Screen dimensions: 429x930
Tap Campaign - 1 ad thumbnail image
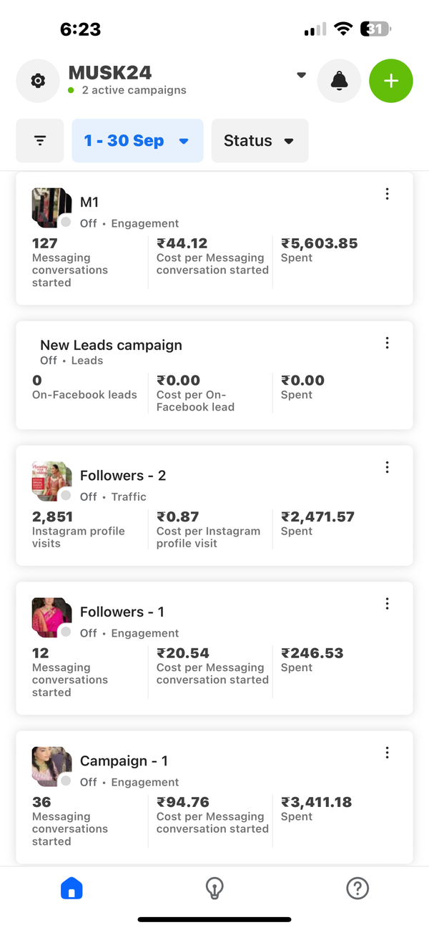[x=51, y=765]
